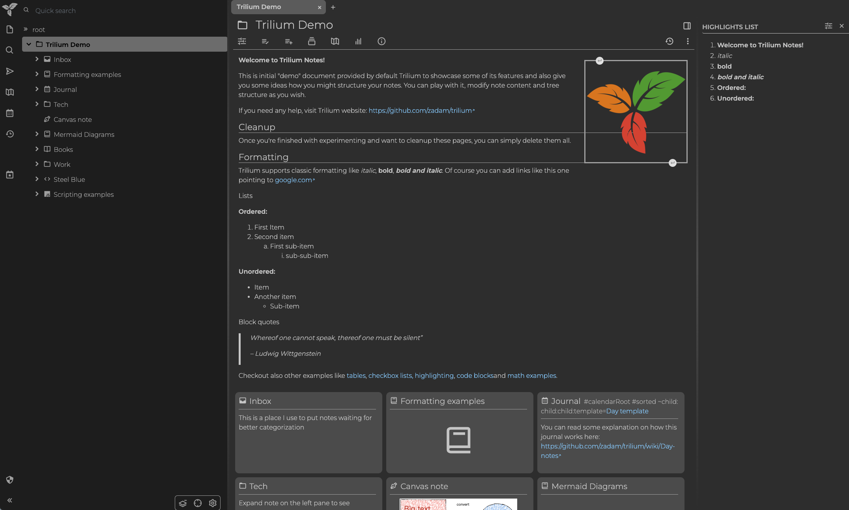Close the Highlights List panel
This screenshot has height=510, width=849.
point(842,26)
